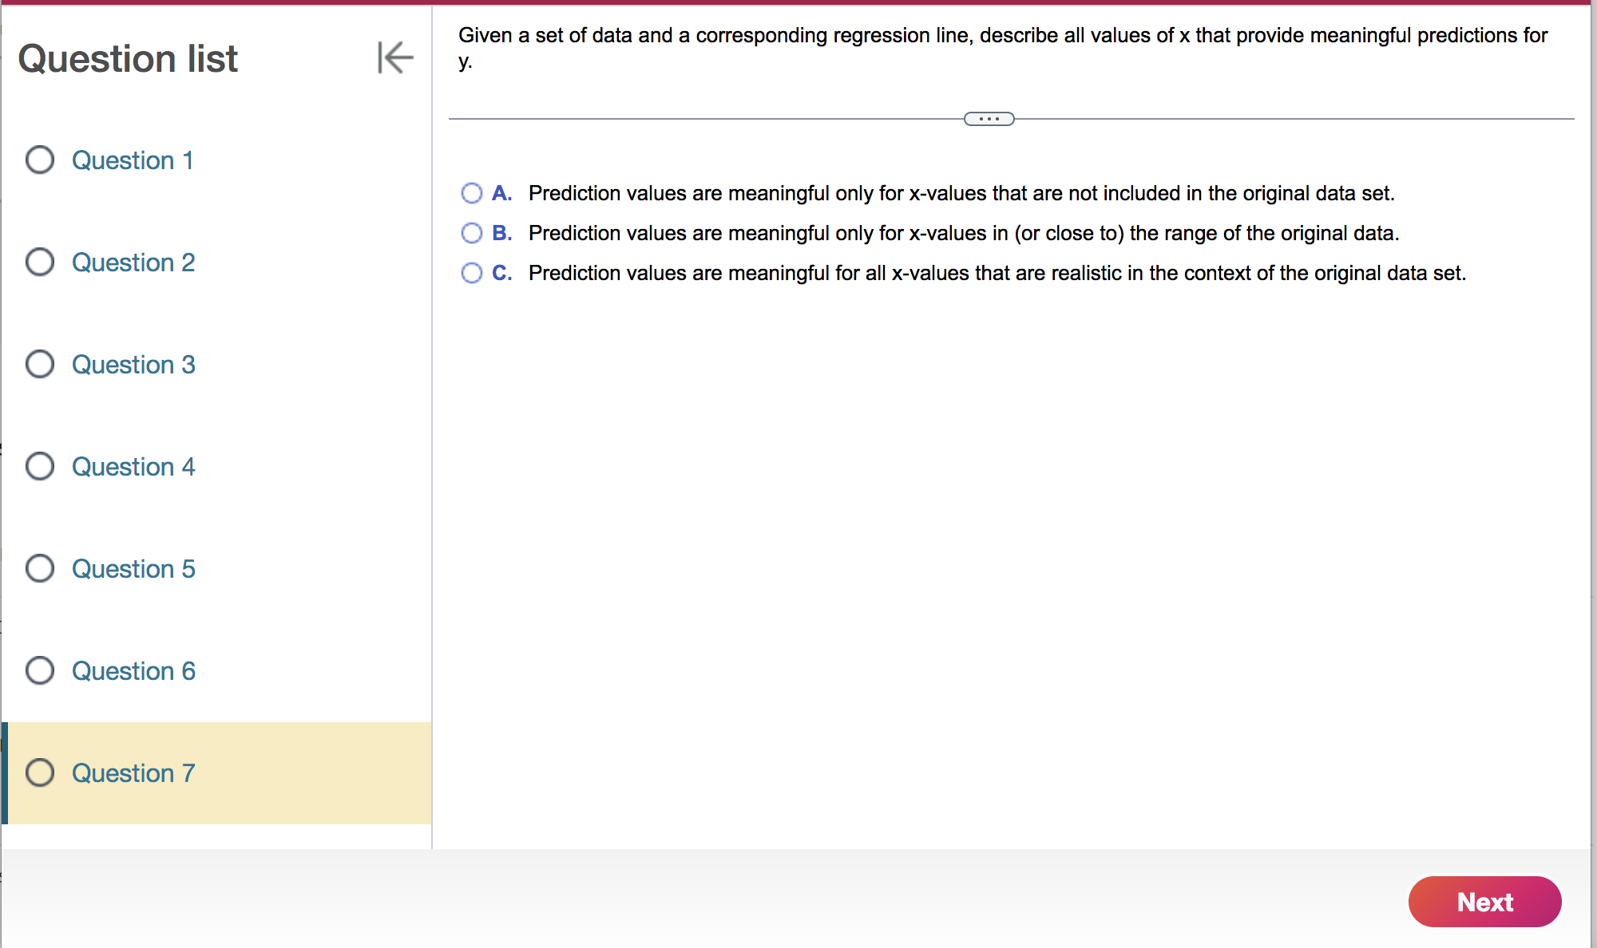Navigate to Question 5

(x=133, y=569)
